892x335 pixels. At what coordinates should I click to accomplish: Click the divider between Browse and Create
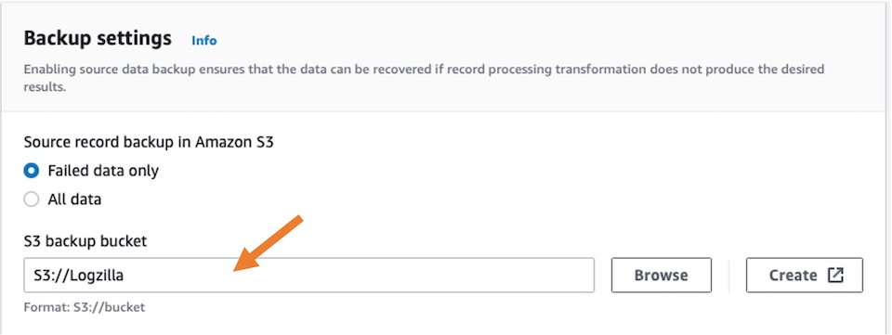point(728,276)
